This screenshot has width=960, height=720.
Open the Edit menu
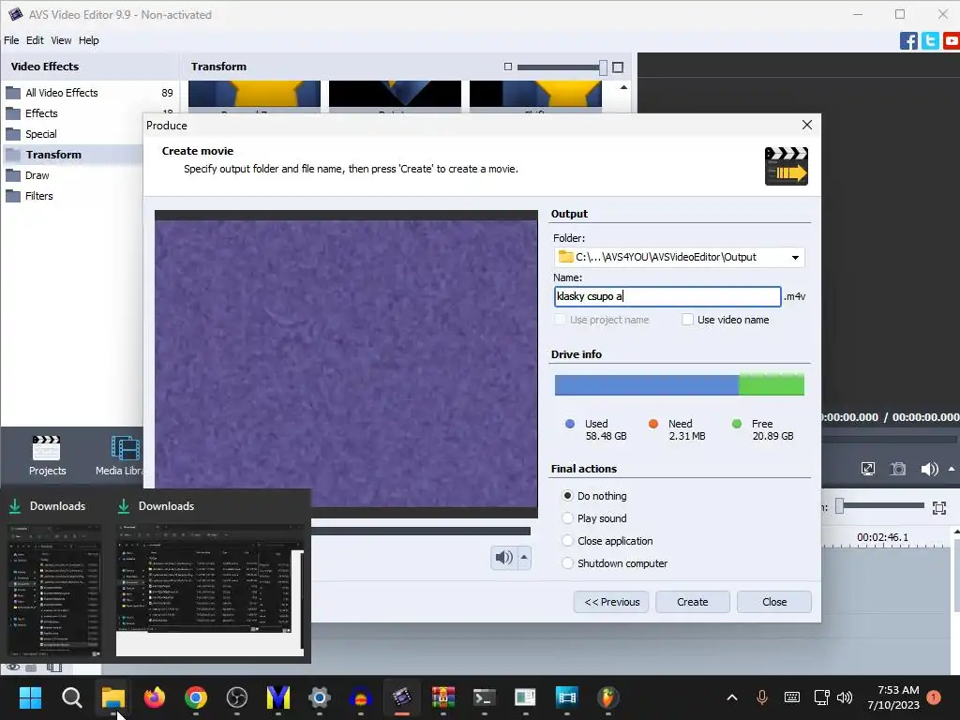(x=35, y=40)
